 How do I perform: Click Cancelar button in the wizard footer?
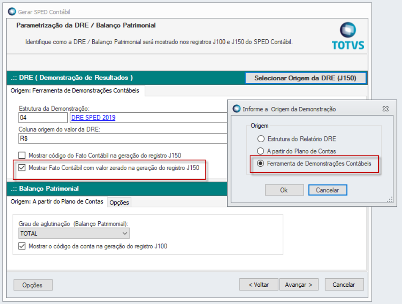click(x=344, y=285)
